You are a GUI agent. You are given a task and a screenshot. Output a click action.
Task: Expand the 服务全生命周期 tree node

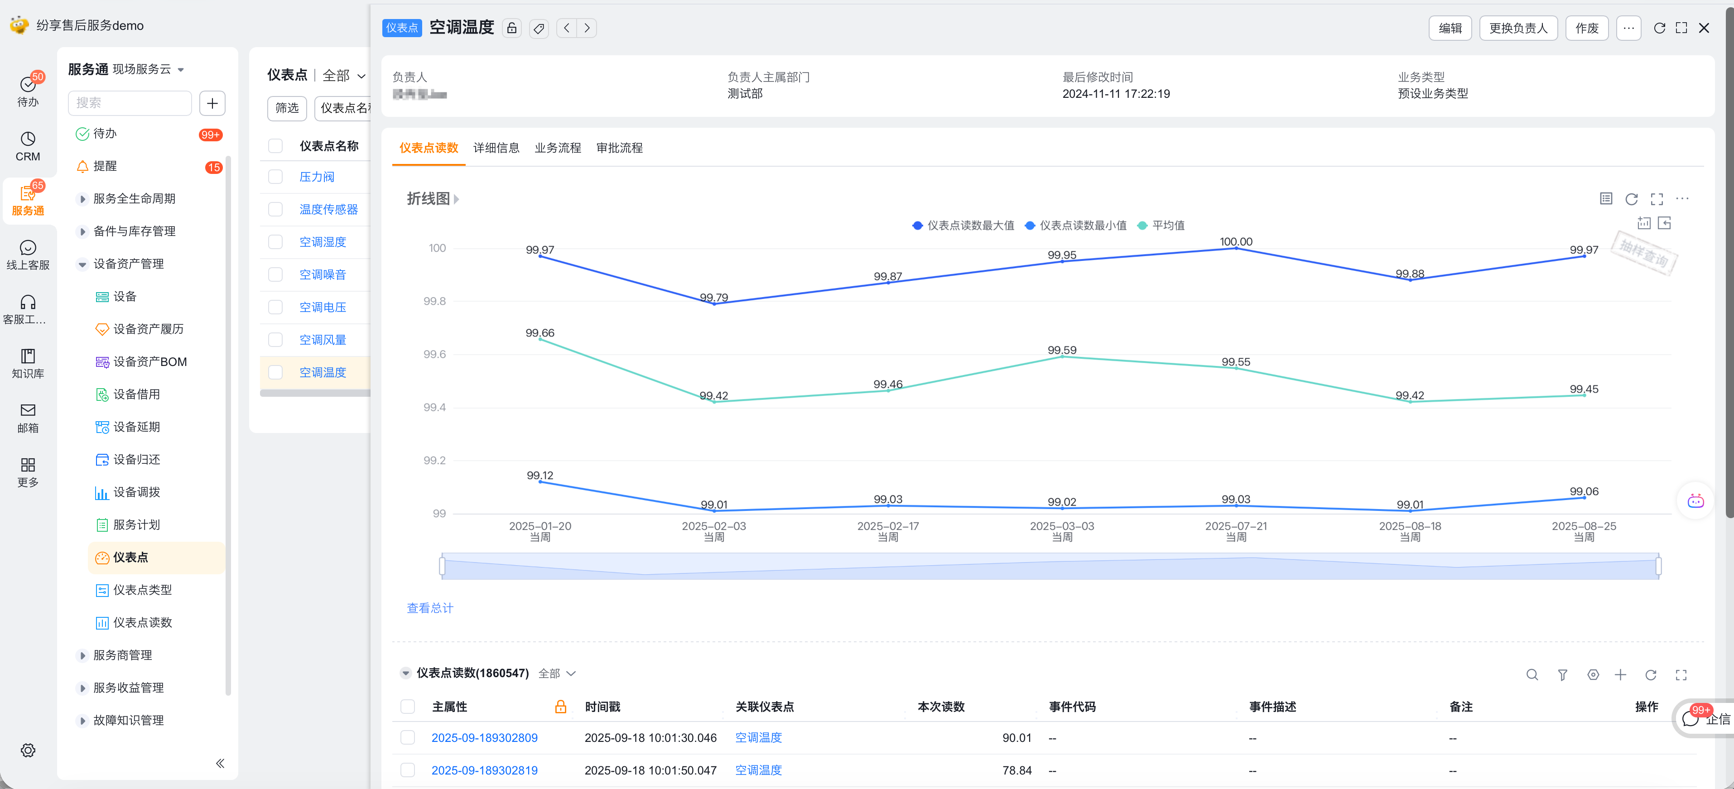coord(83,198)
